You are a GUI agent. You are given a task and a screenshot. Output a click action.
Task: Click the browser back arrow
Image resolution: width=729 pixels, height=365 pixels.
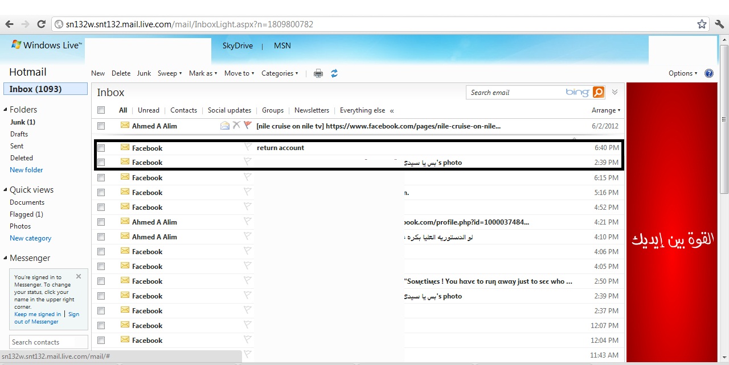tap(9, 24)
